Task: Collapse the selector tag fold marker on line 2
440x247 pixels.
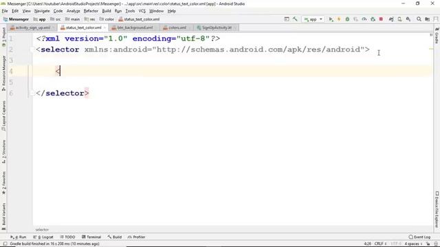Action: [x=32, y=49]
